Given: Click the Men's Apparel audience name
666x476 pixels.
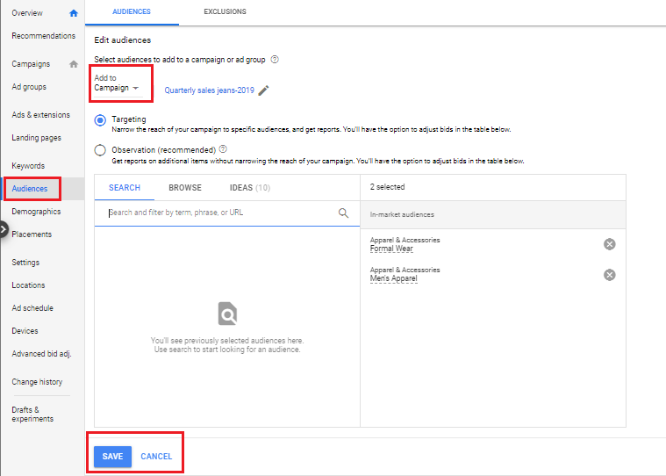Looking at the screenshot, I should point(394,278).
